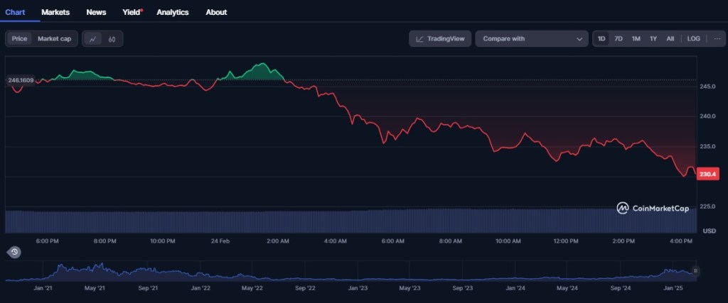Screen dimensions: 728x303
Task: Click the history clock icon below chart
Action: point(14,252)
